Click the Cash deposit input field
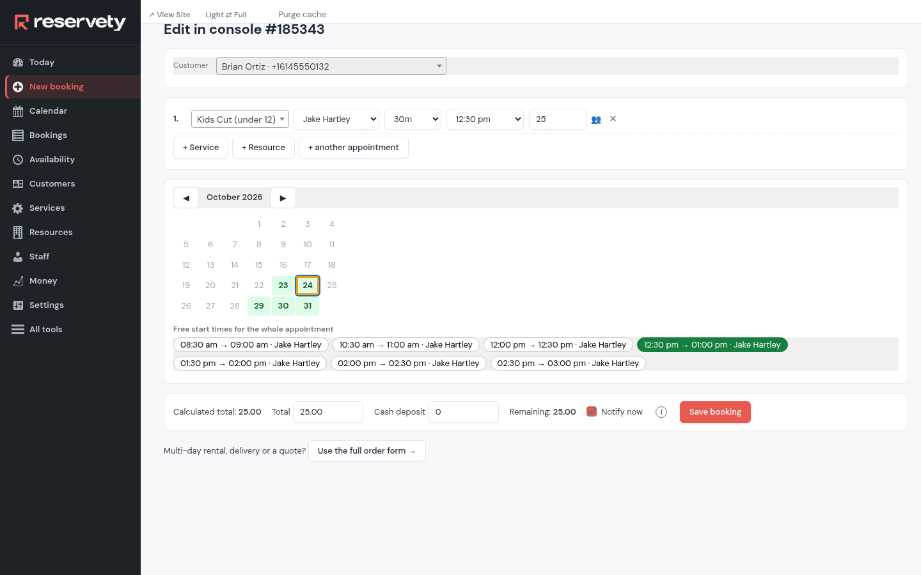The image size is (921, 575). tap(464, 412)
